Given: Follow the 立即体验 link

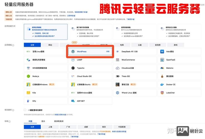Looking at the screenshot, I should [71, 16].
